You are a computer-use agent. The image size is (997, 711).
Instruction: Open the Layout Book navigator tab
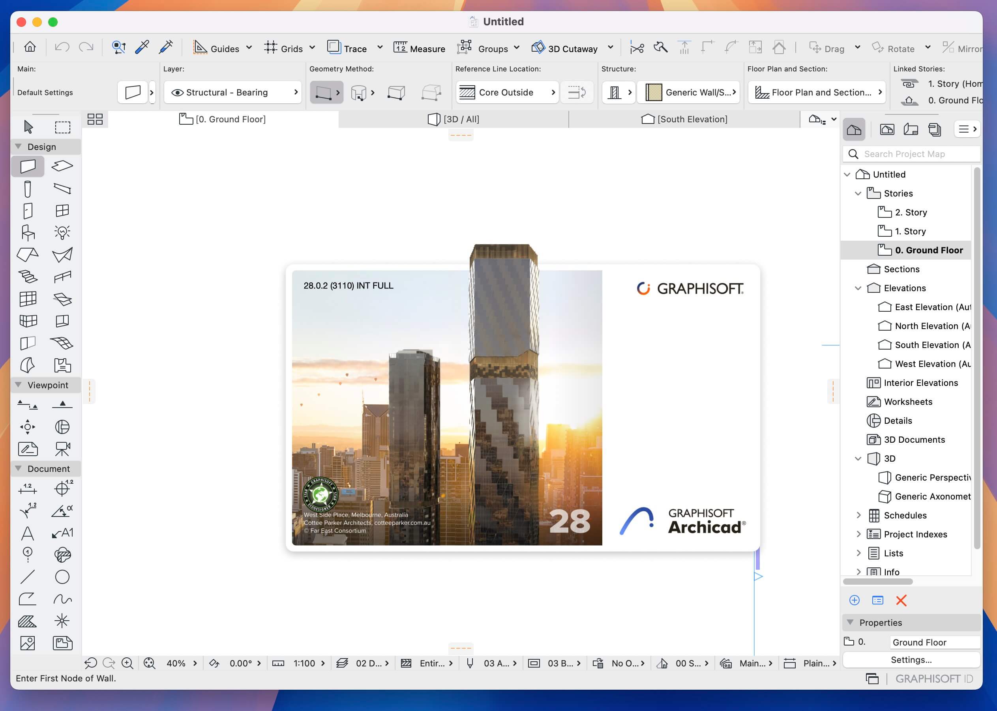coord(911,129)
